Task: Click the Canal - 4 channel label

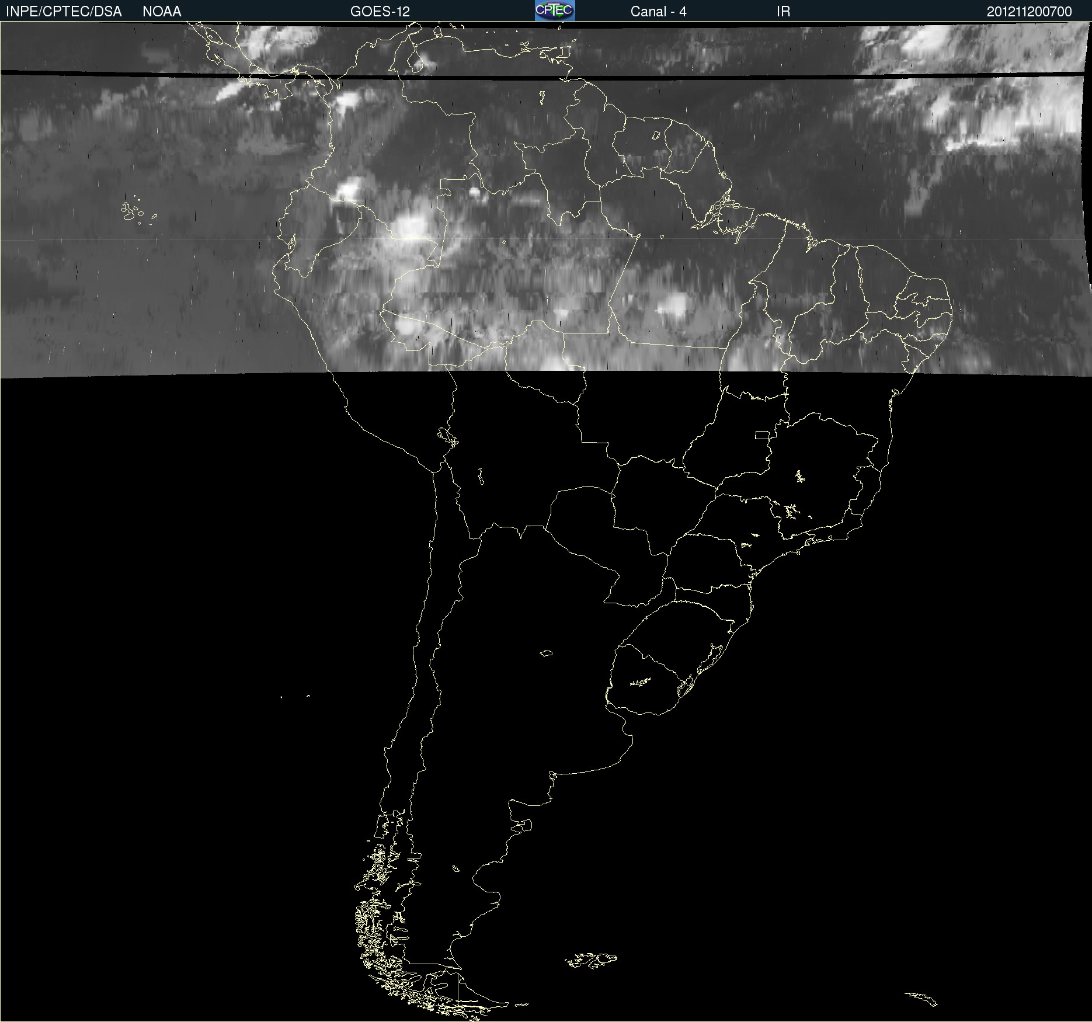Action: [658, 12]
